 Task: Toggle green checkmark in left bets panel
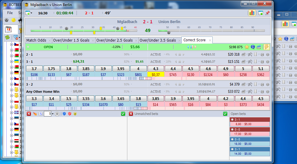pos(123,114)
